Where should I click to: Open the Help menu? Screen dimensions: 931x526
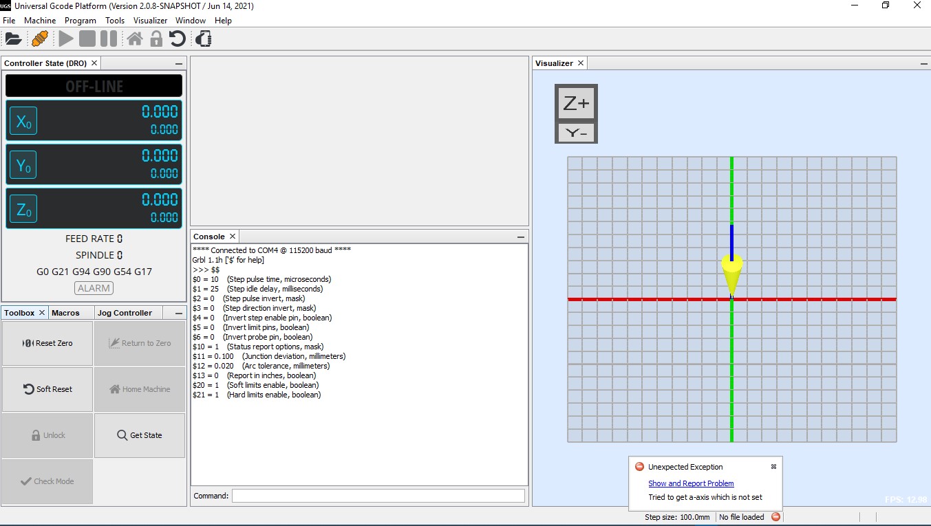[223, 21]
